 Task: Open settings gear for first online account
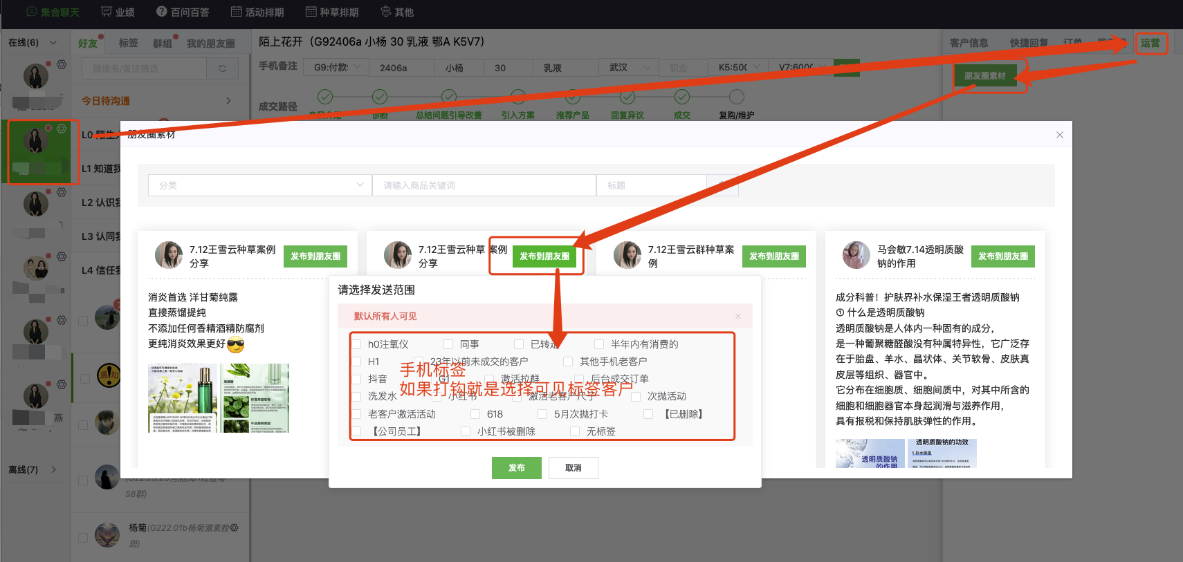point(62,64)
